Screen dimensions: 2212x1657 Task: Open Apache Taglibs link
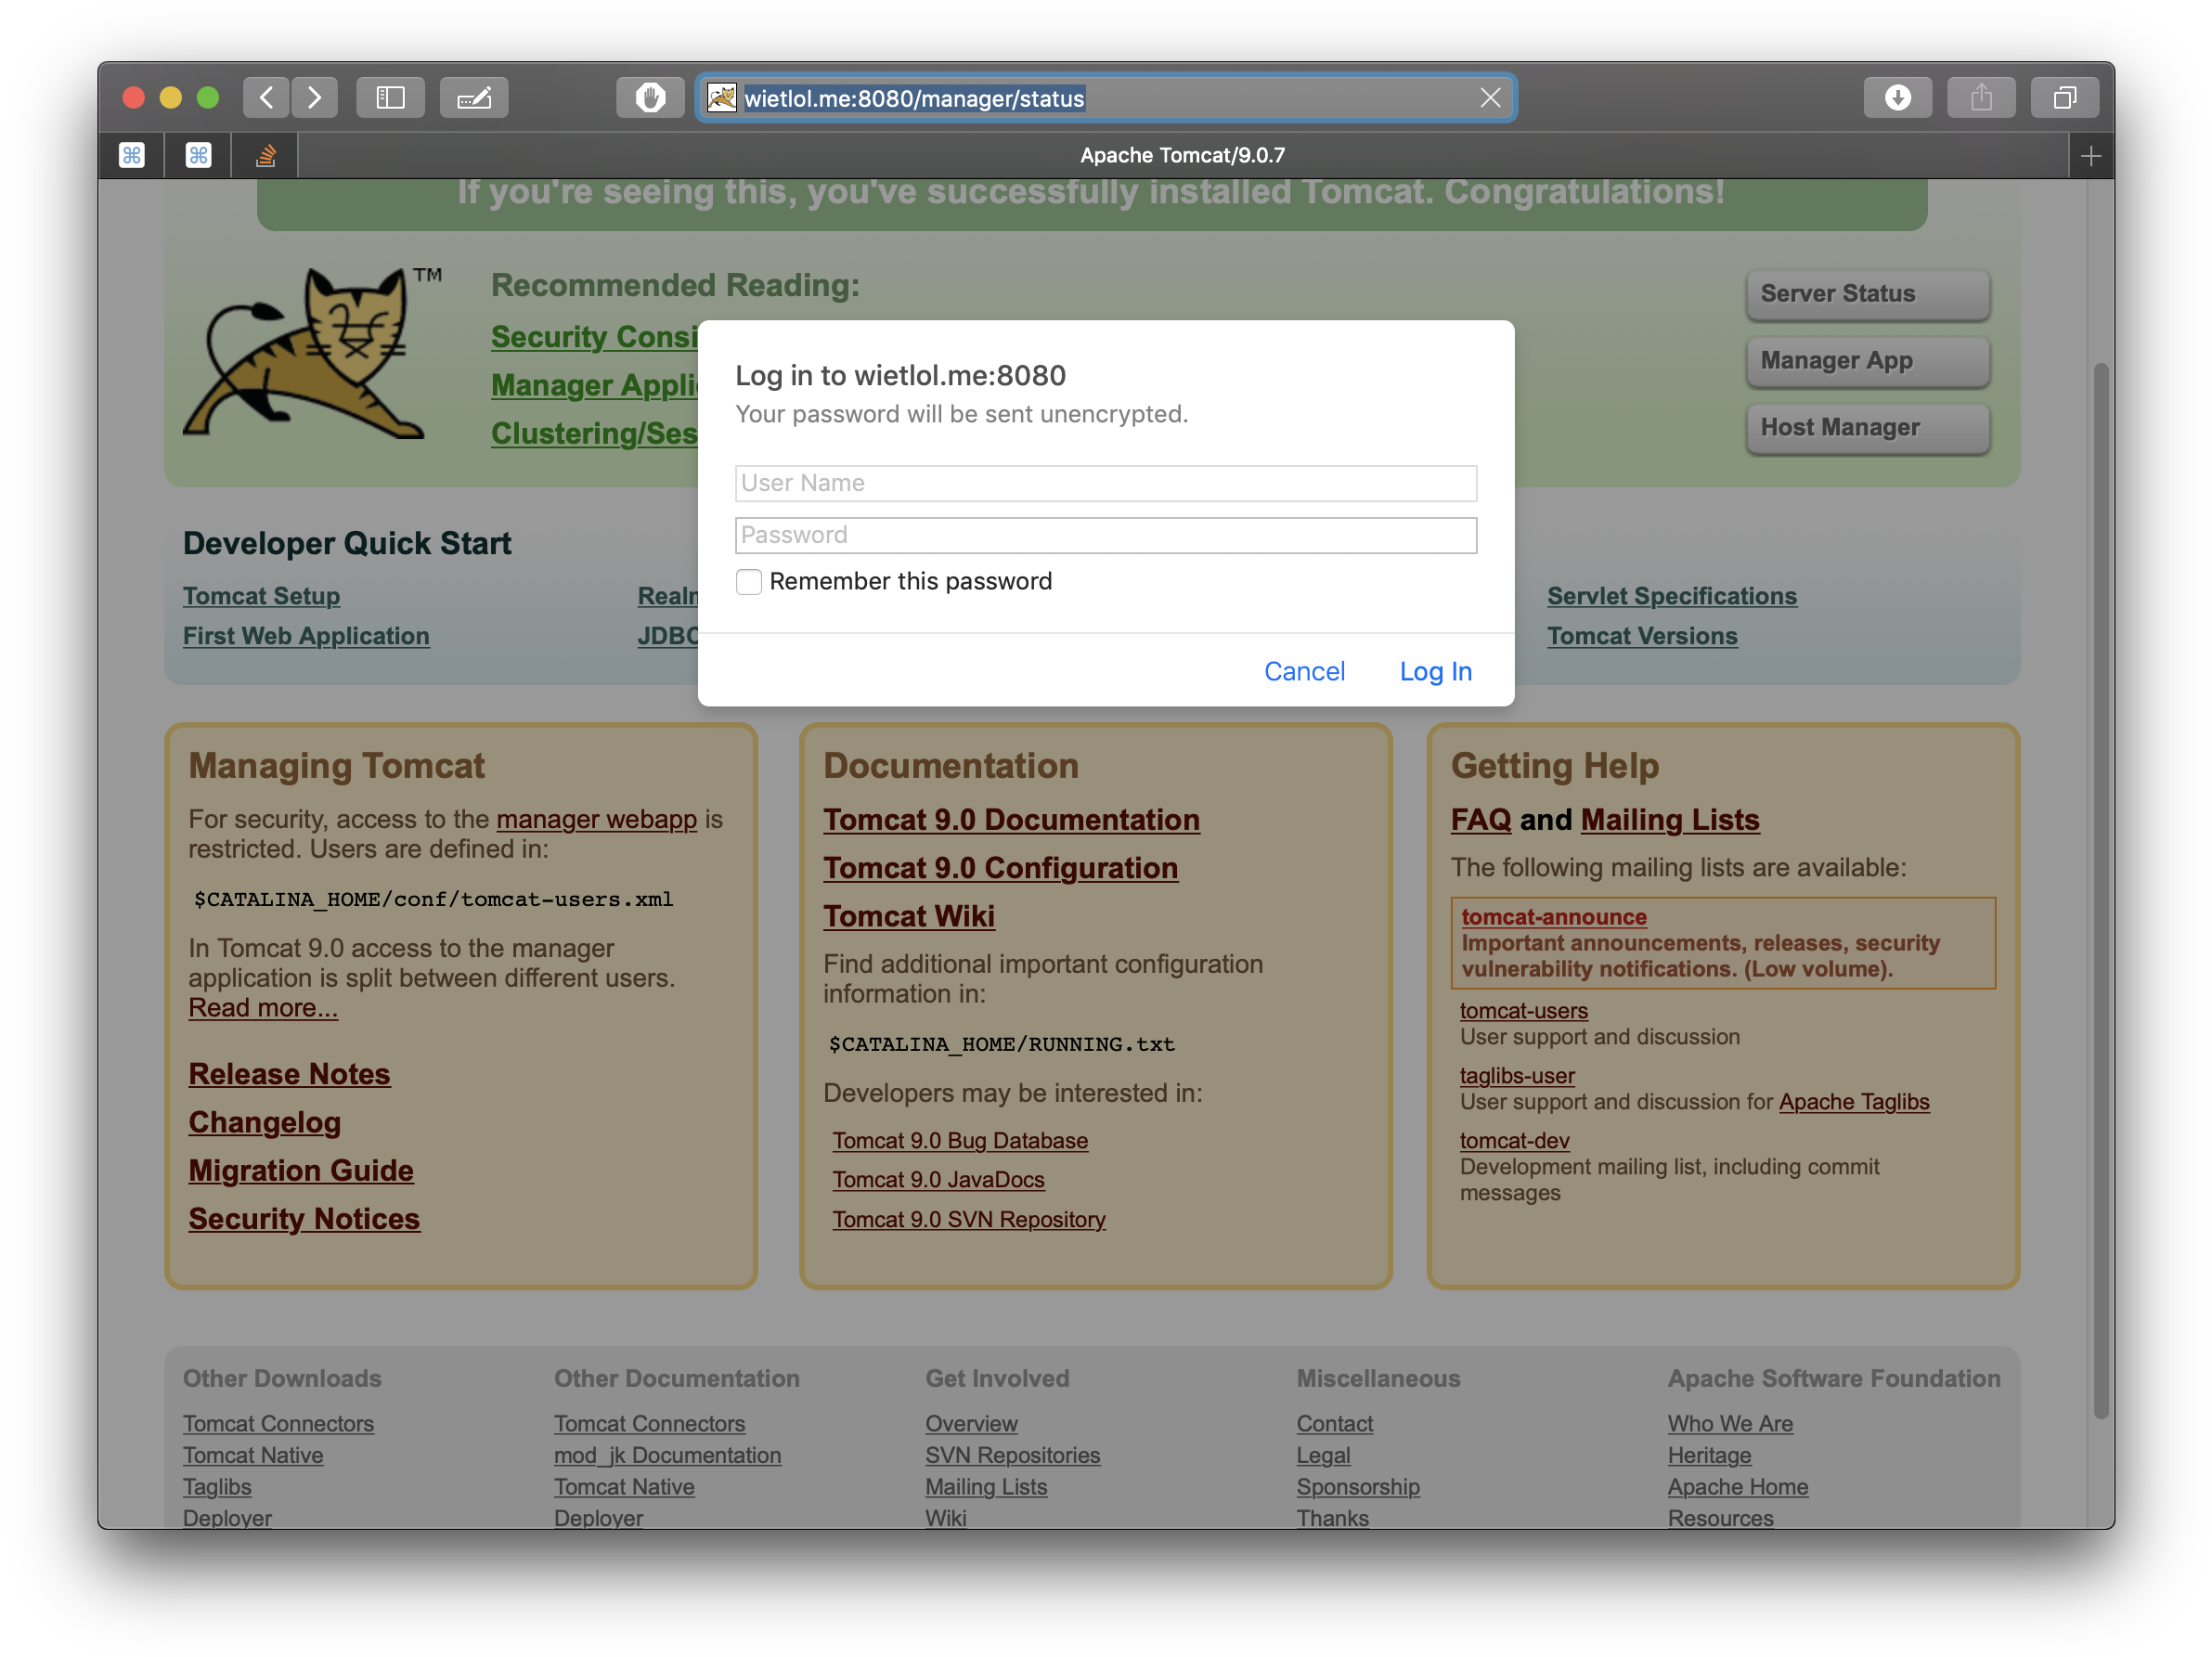tap(1854, 1101)
